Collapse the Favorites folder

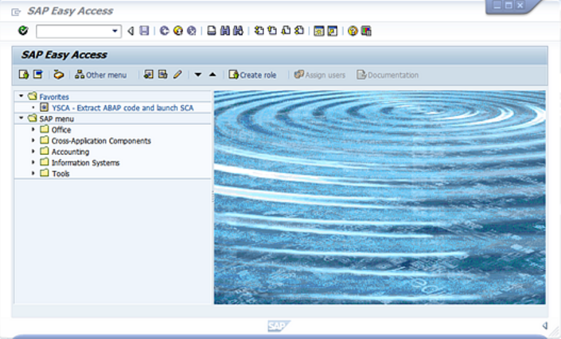pyautogui.click(x=21, y=96)
